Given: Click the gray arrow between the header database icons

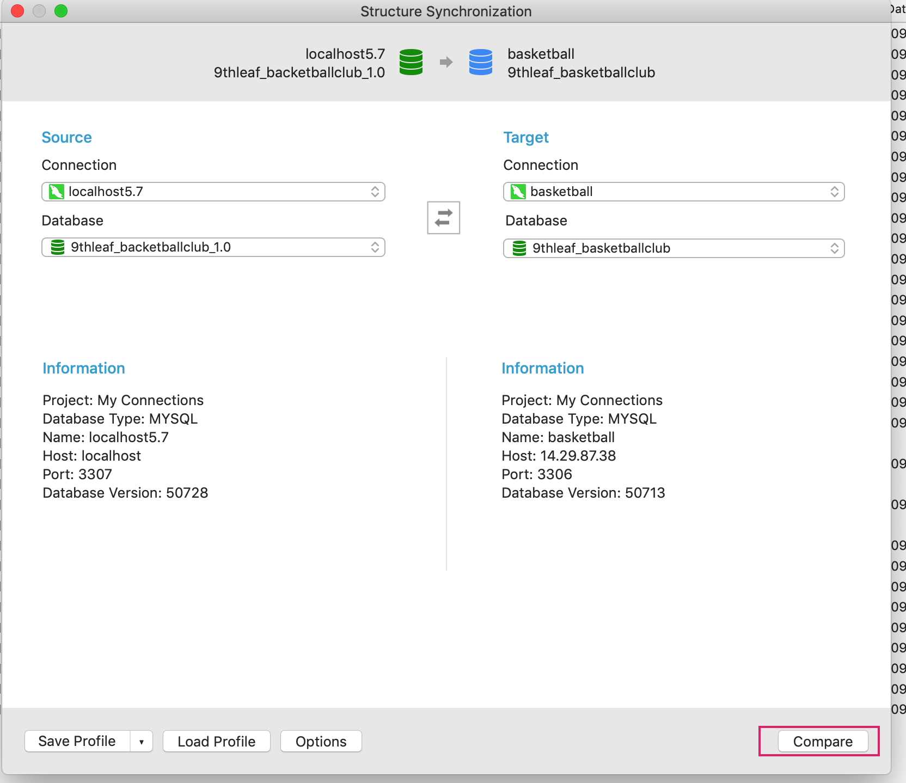Looking at the screenshot, I should click(x=446, y=62).
